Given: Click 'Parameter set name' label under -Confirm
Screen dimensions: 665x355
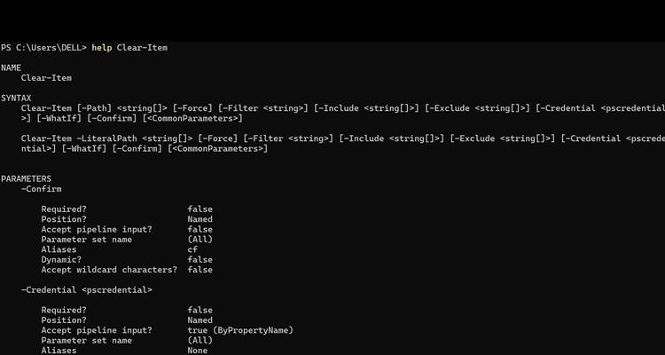Looking at the screenshot, I should (87, 240).
